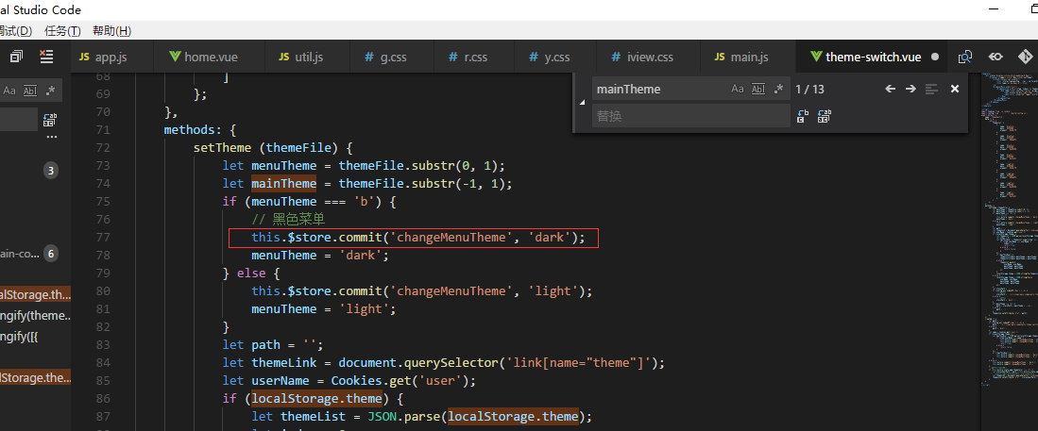This screenshot has width=1038, height=431.
Task: Click the JSON.parse(localStorage.theme) line
Action: (x=421, y=417)
